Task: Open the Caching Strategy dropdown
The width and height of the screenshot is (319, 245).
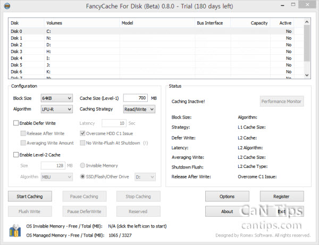Action: pos(139,109)
